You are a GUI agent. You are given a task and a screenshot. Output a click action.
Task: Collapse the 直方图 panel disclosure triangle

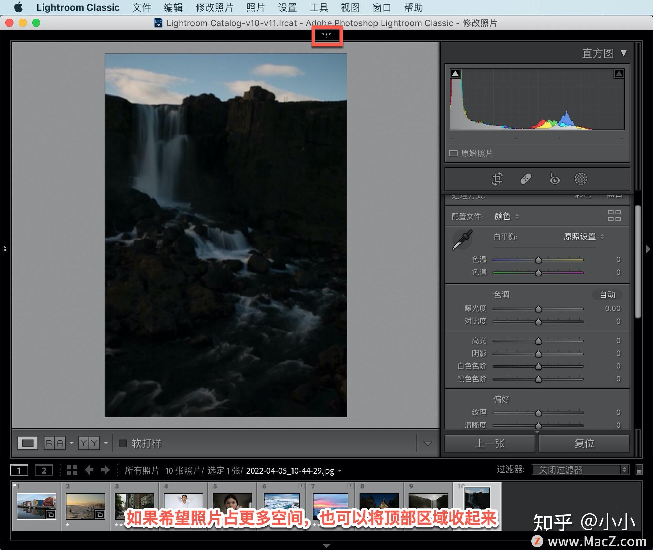(624, 53)
